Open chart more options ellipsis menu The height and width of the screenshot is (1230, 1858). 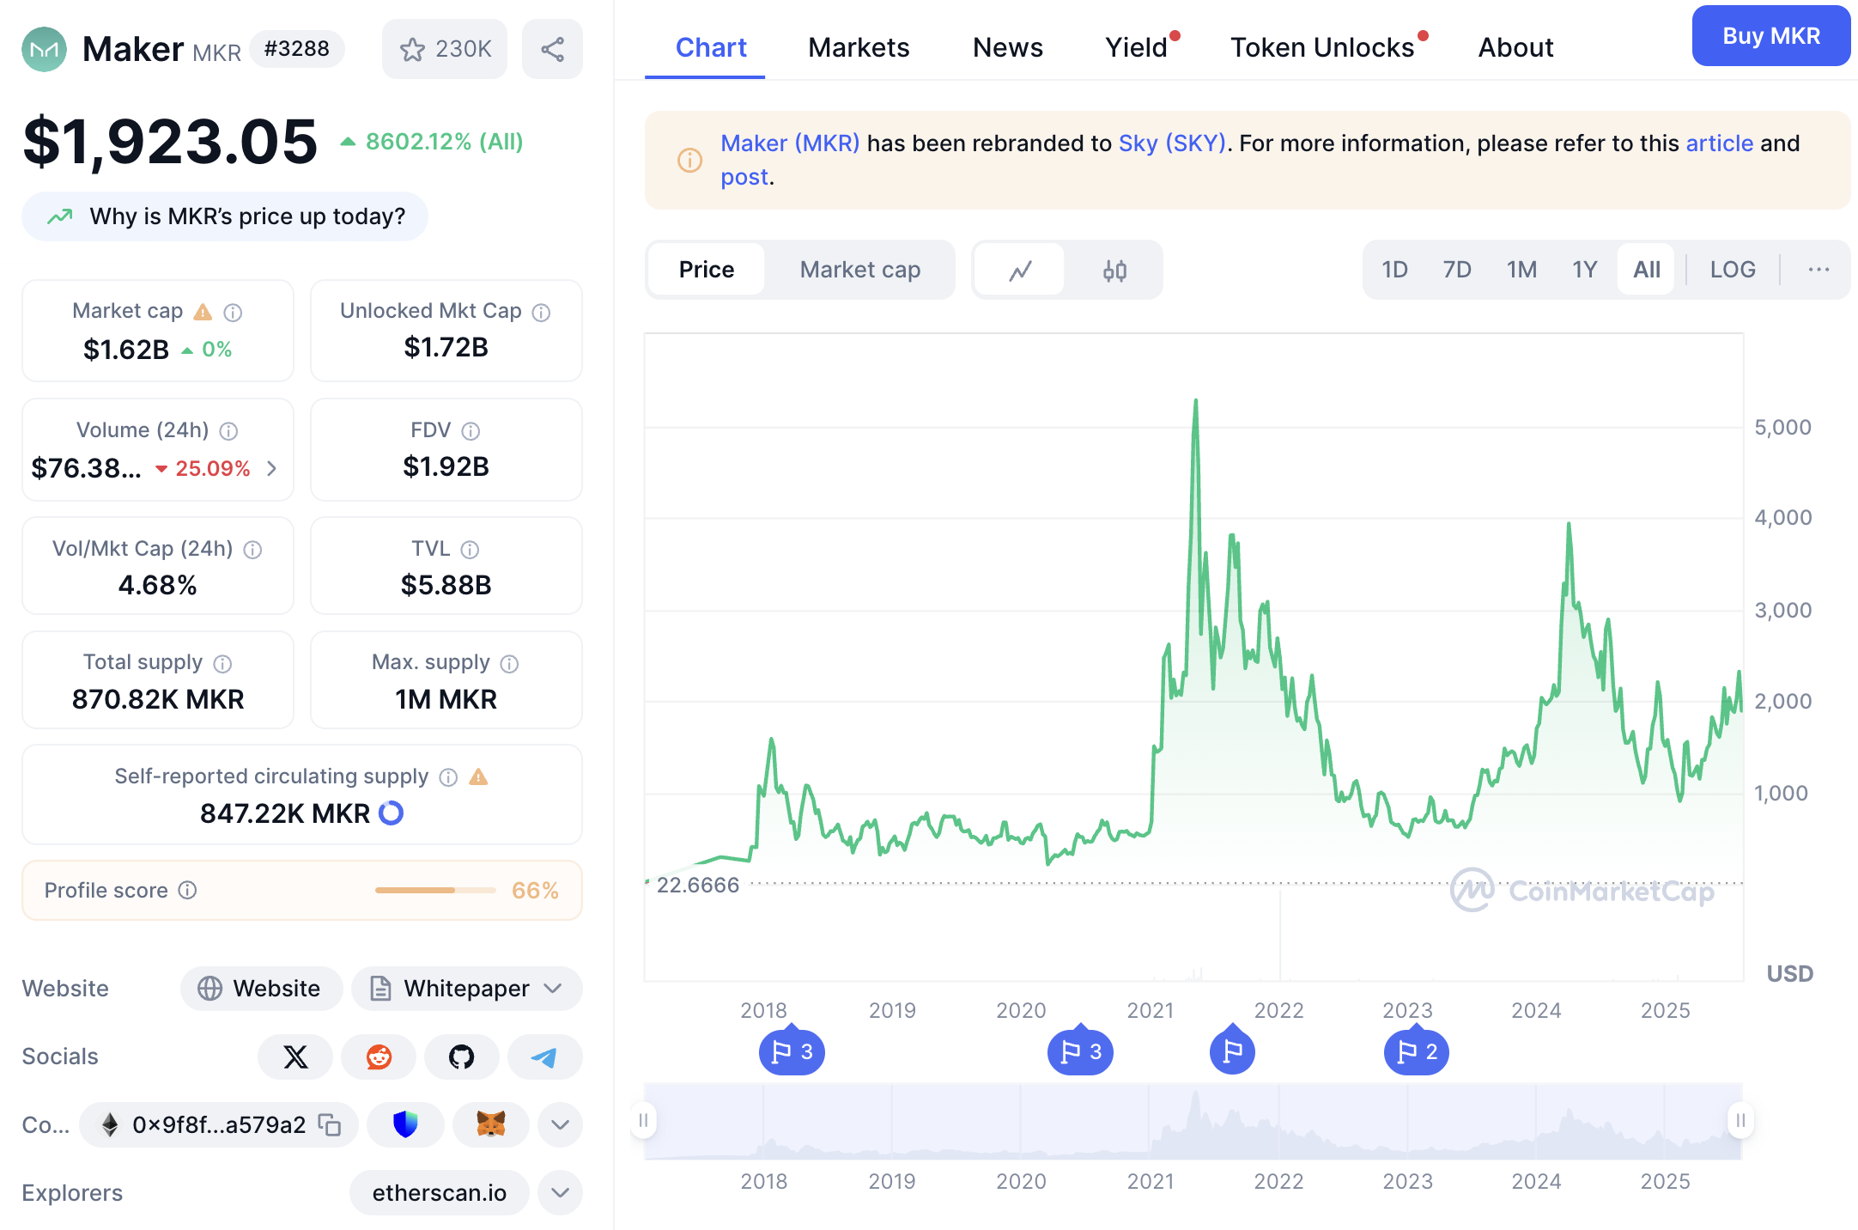1819,270
